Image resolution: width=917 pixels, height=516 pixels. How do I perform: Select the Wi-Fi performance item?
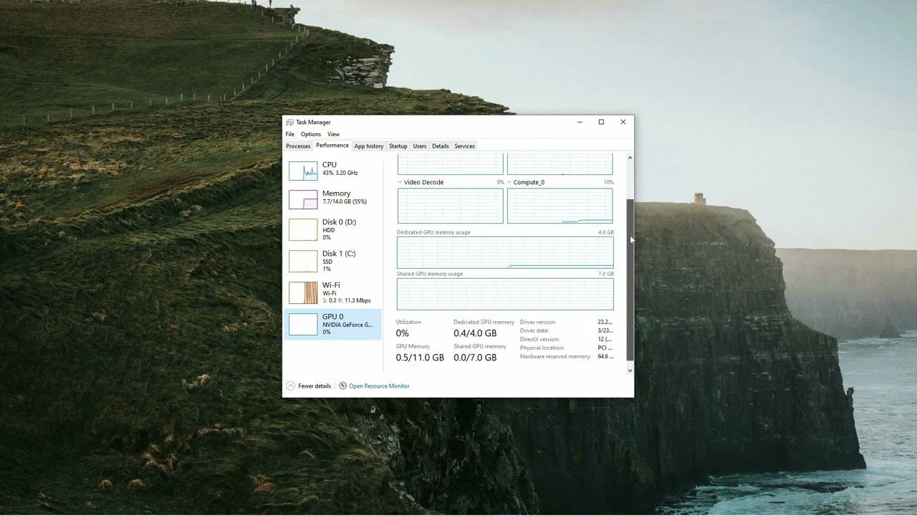[333, 292]
